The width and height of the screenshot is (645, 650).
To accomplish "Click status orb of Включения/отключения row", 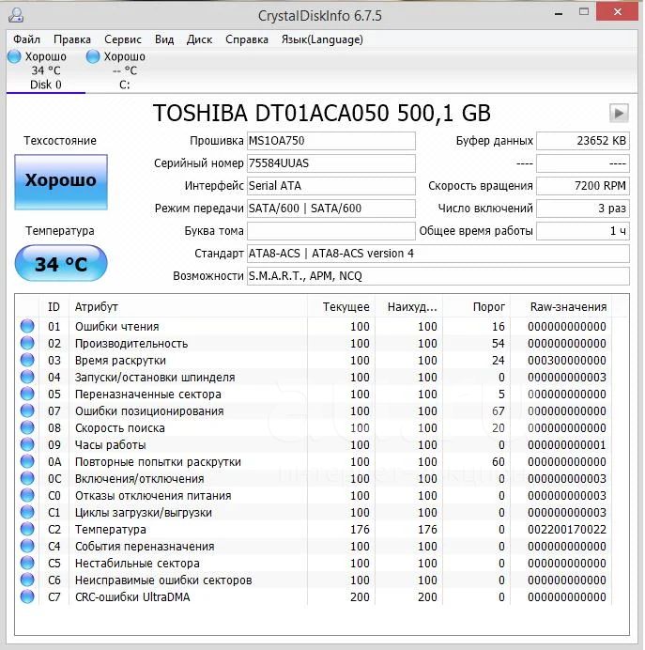I will click(x=27, y=478).
